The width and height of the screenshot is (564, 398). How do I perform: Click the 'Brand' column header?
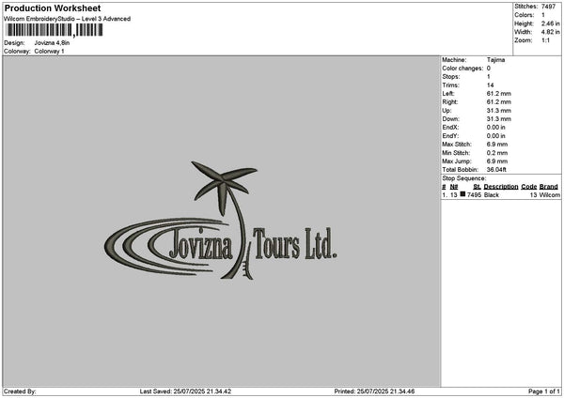pos(549,187)
